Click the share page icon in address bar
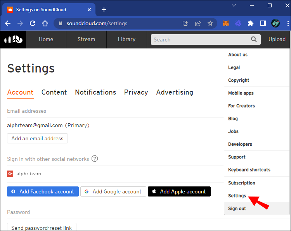Image resolution: width=291 pixels, height=231 pixels. pyautogui.click(x=198, y=23)
